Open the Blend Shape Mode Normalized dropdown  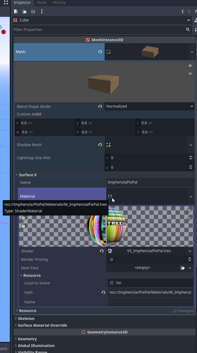(x=149, y=106)
